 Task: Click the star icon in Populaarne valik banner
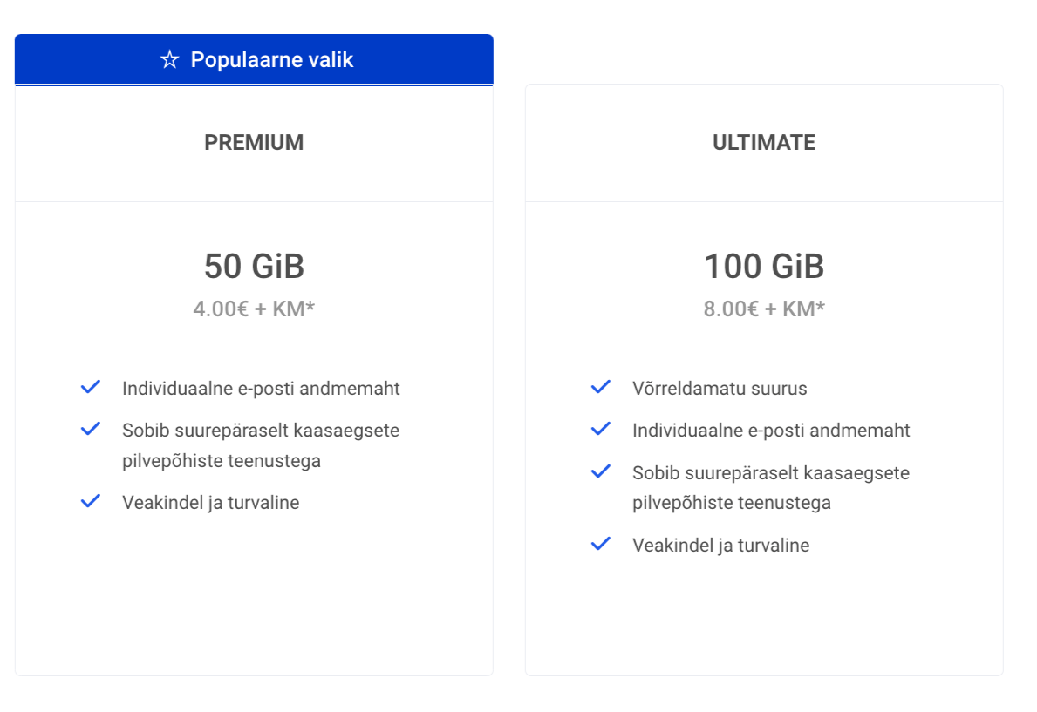[169, 59]
